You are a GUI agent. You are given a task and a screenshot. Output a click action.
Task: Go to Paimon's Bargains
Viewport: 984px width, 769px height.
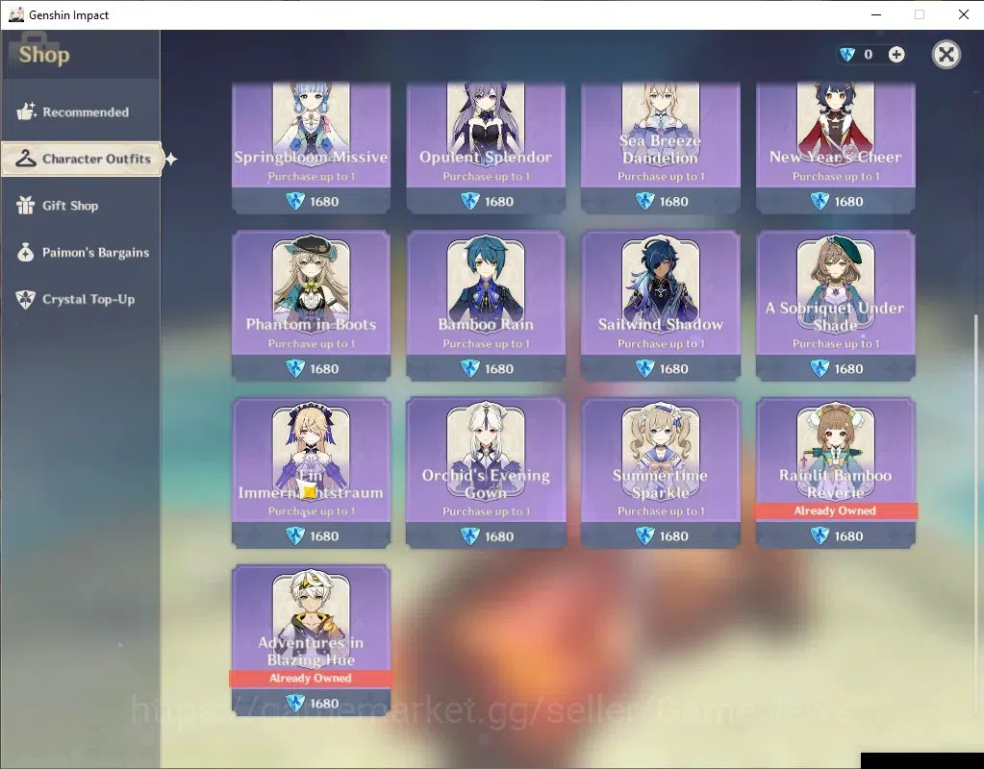click(81, 252)
